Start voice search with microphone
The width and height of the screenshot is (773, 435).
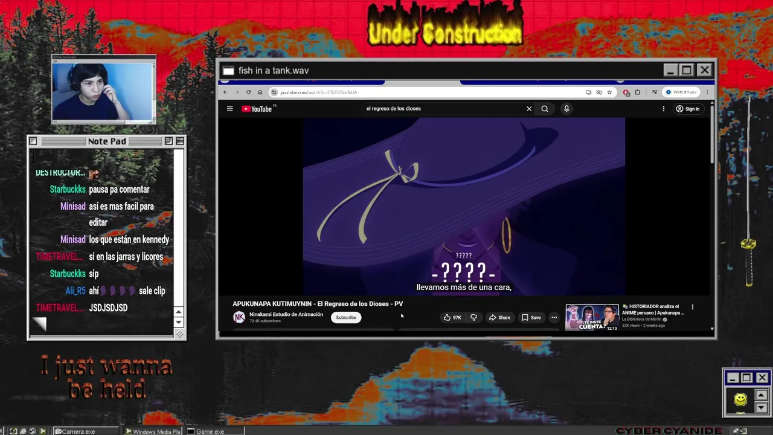click(566, 109)
